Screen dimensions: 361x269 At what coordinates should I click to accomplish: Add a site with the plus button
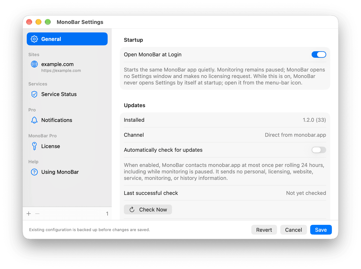coord(29,214)
